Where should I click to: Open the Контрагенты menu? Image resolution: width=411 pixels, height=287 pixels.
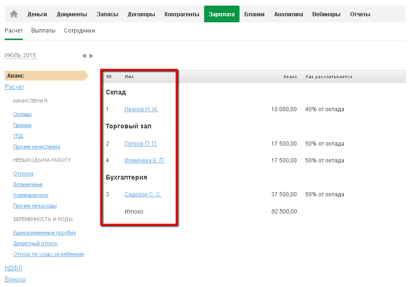tap(182, 14)
